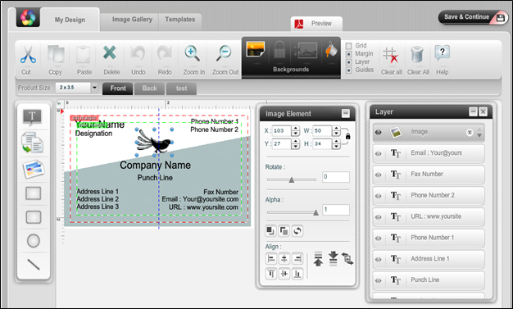Select the line drawing tool
The height and width of the screenshot is (309, 513).
coord(34,265)
